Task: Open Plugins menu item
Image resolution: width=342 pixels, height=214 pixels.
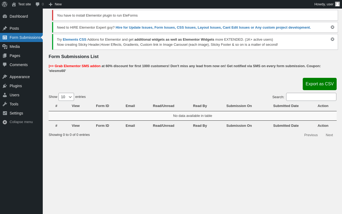Action: pos(21,86)
